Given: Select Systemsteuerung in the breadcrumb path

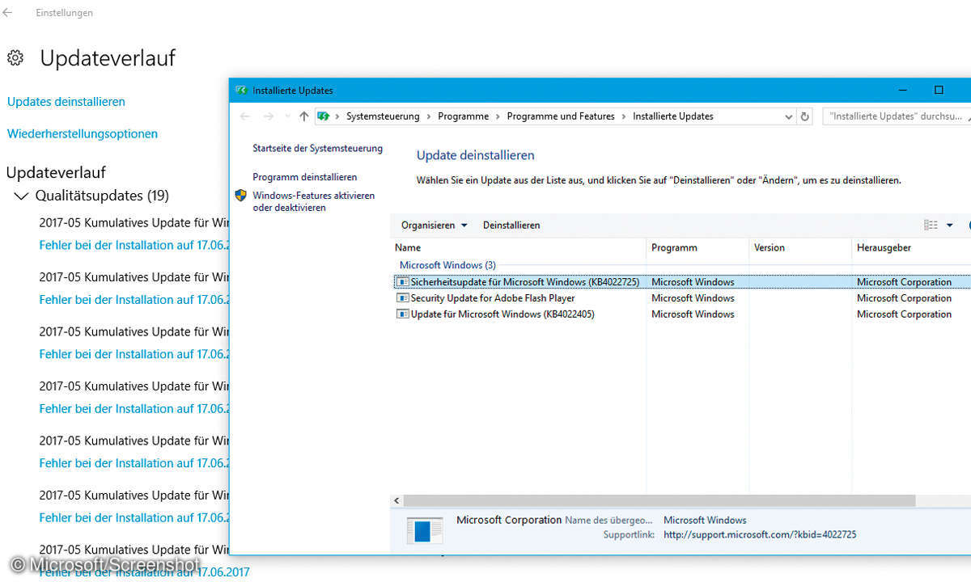Looking at the screenshot, I should (383, 116).
